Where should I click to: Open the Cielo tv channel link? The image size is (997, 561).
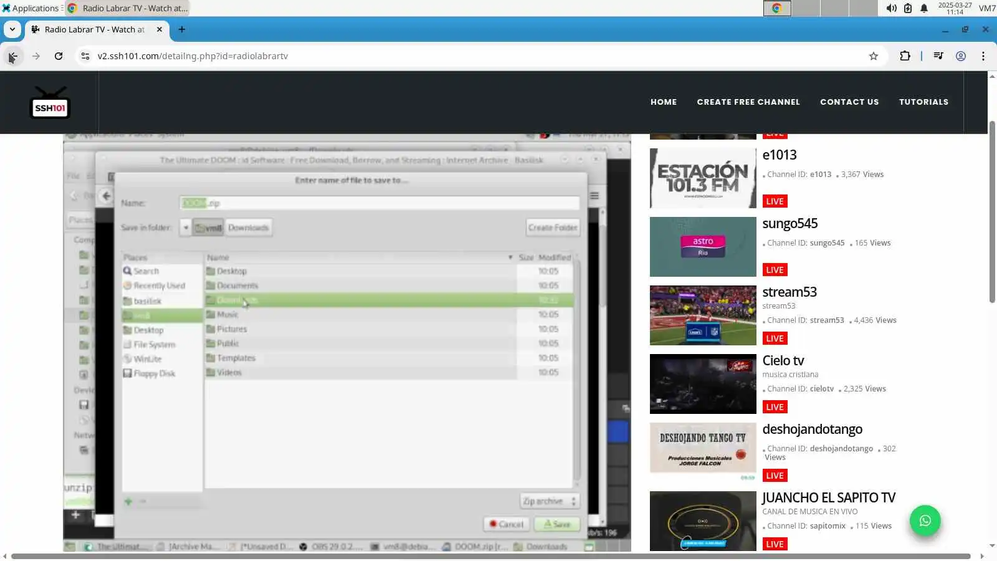point(783,360)
